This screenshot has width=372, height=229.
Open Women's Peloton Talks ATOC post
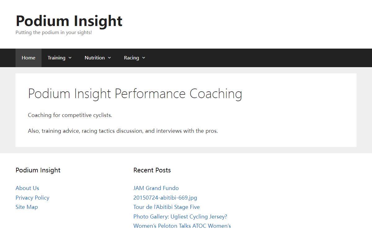pos(182,226)
